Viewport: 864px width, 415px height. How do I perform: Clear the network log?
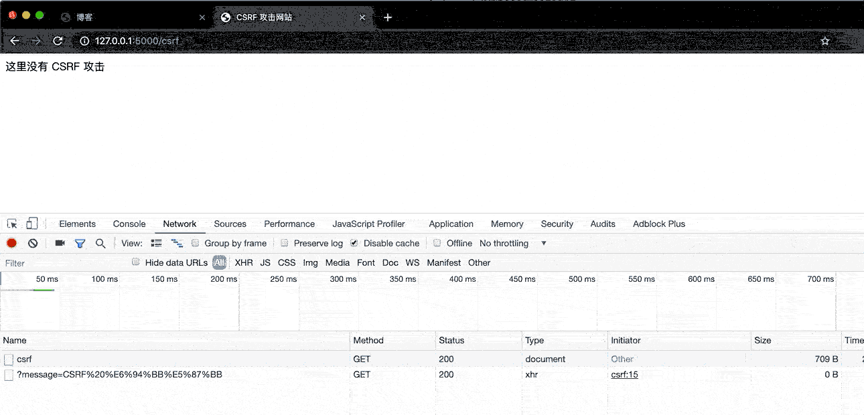tap(33, 243)
